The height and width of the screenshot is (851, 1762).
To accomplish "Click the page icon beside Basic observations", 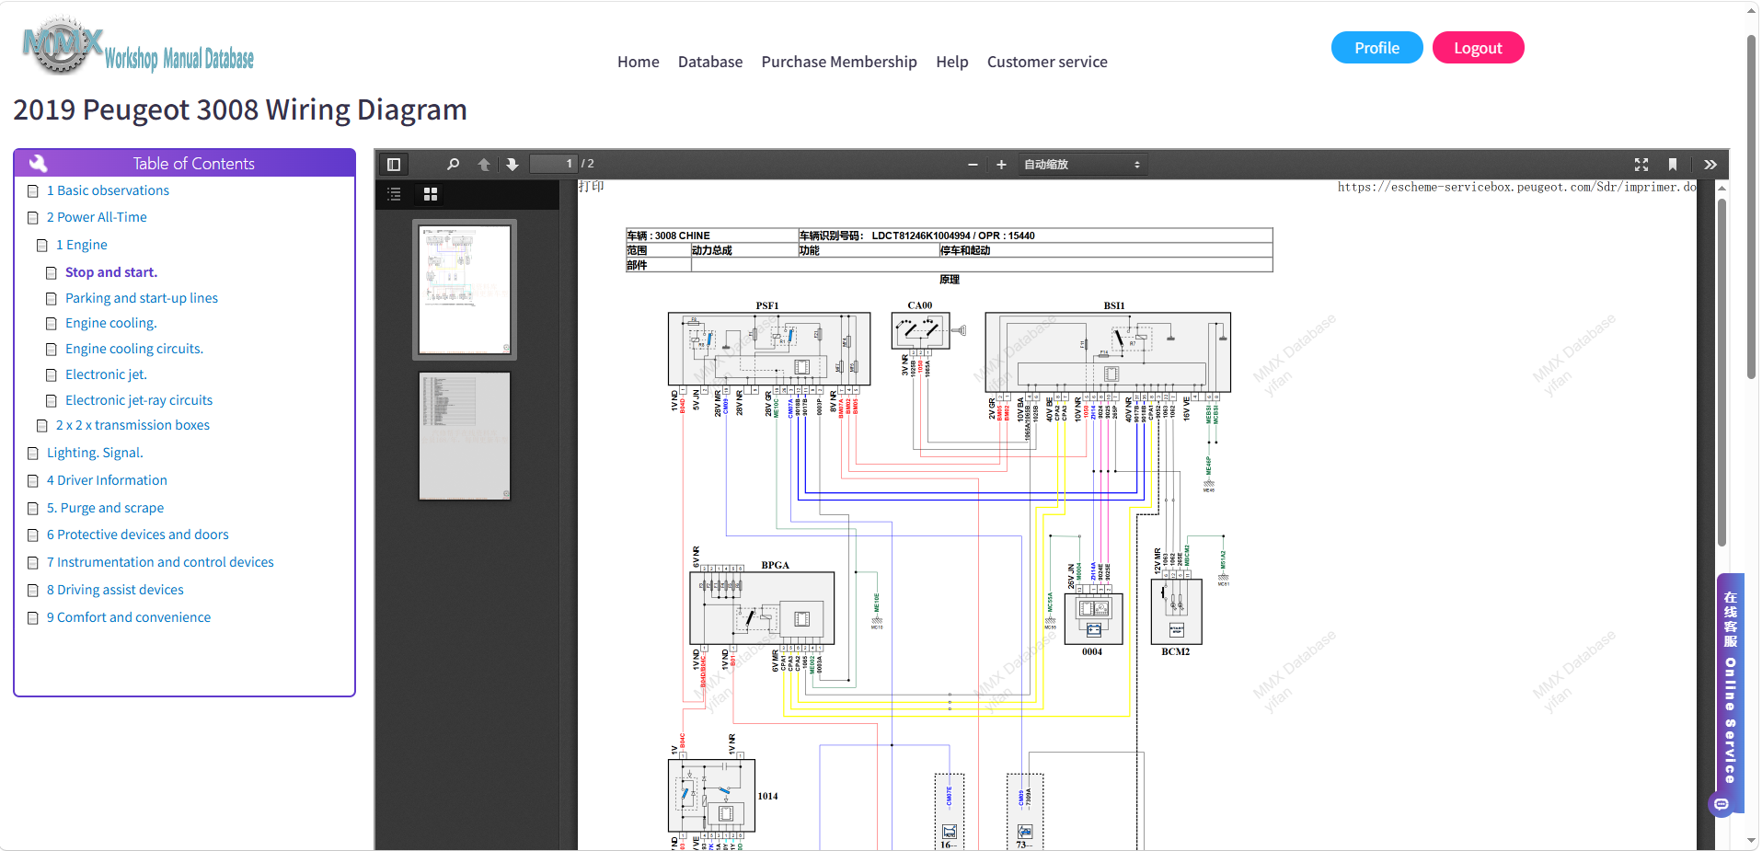I will [33, 191].
